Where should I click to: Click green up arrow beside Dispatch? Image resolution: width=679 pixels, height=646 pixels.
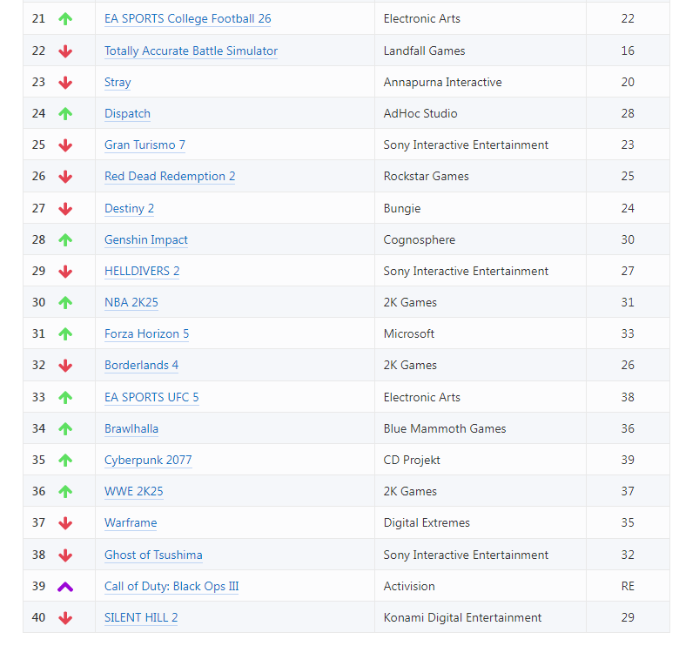65,113
